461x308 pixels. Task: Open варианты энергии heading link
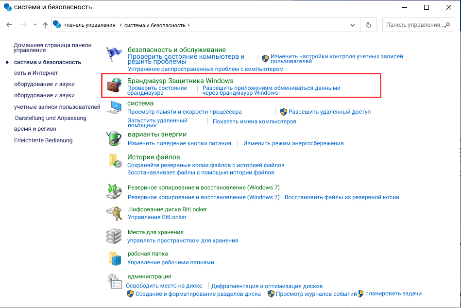[x=157, y=134]
